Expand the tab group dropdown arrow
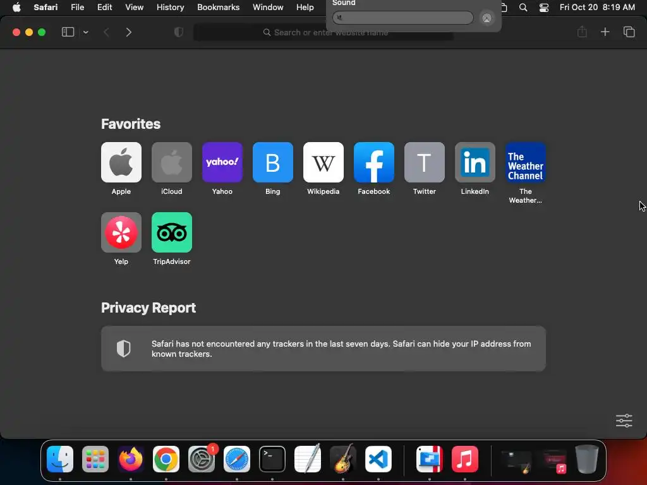This screenshot has height=485, width=647. (85, 32)
